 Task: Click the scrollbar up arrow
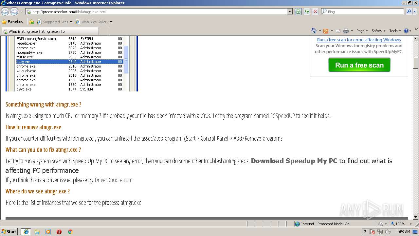click(x=416, y=39)
